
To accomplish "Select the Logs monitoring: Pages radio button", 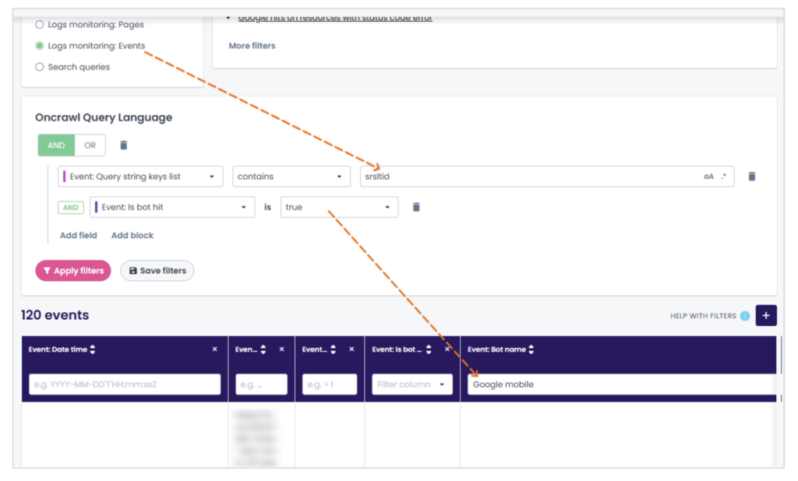I will pos(39,24).
